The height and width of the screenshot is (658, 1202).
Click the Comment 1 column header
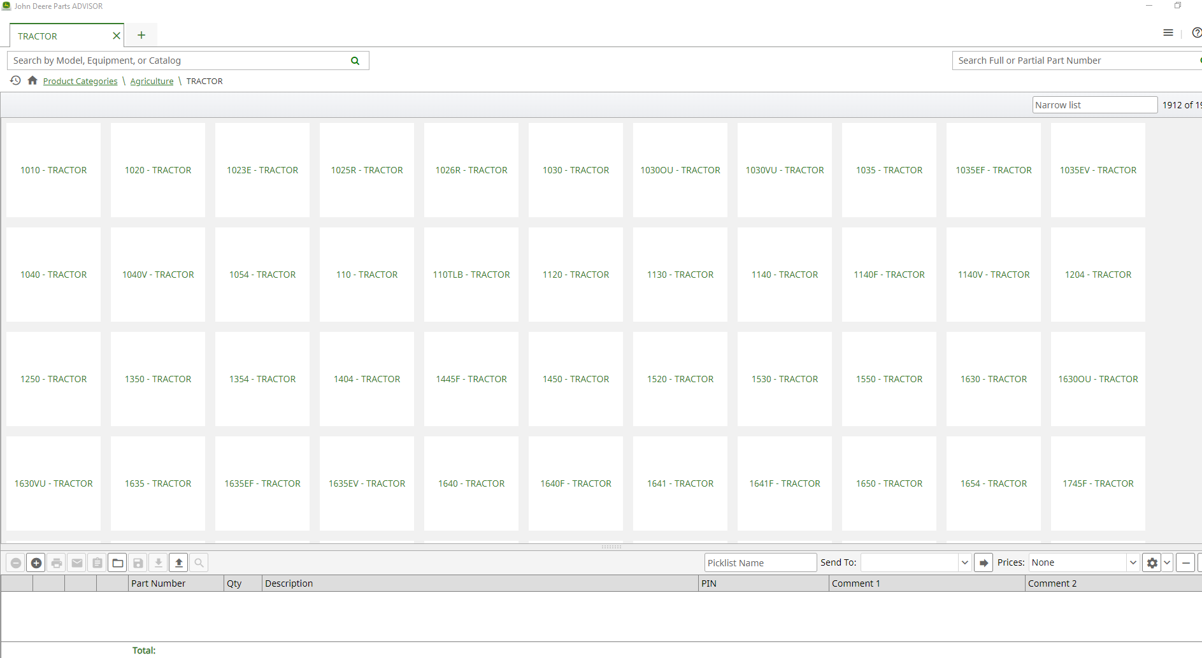point(927,583)
